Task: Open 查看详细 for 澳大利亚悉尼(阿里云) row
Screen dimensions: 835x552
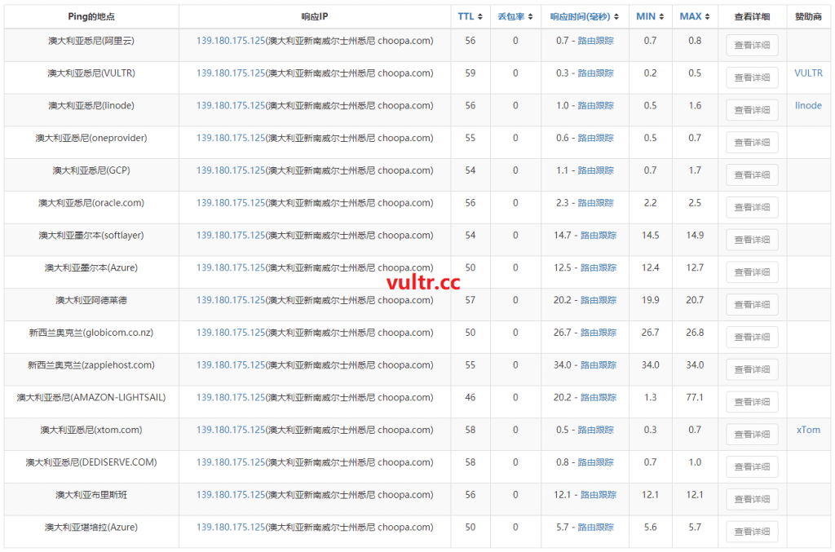Action: tap(752, 45)
